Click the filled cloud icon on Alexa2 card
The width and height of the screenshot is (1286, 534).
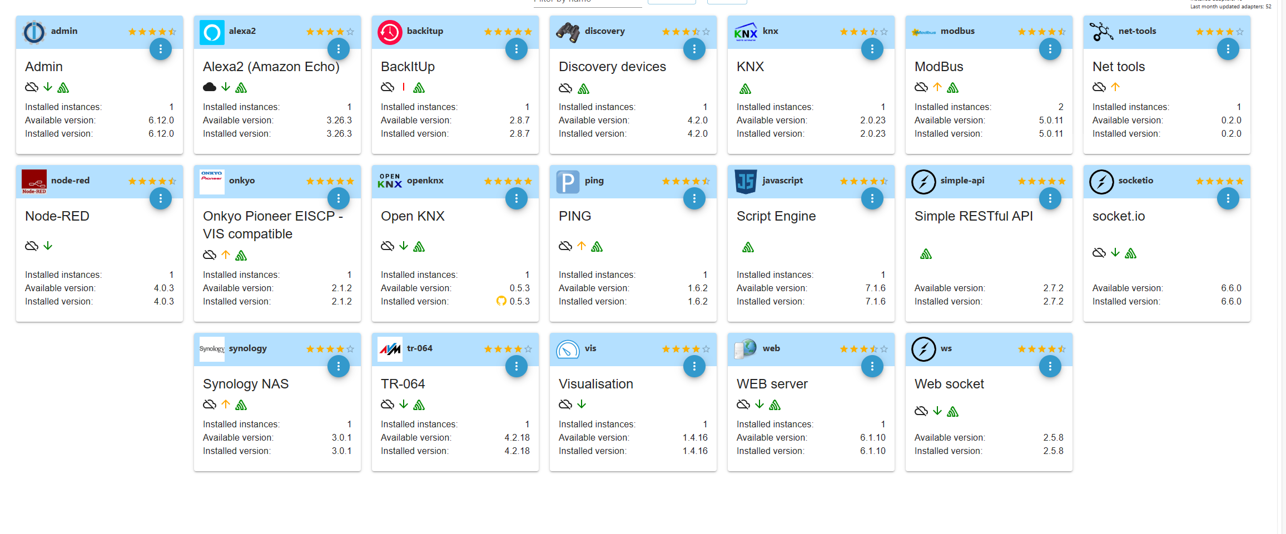coord(210,87)
